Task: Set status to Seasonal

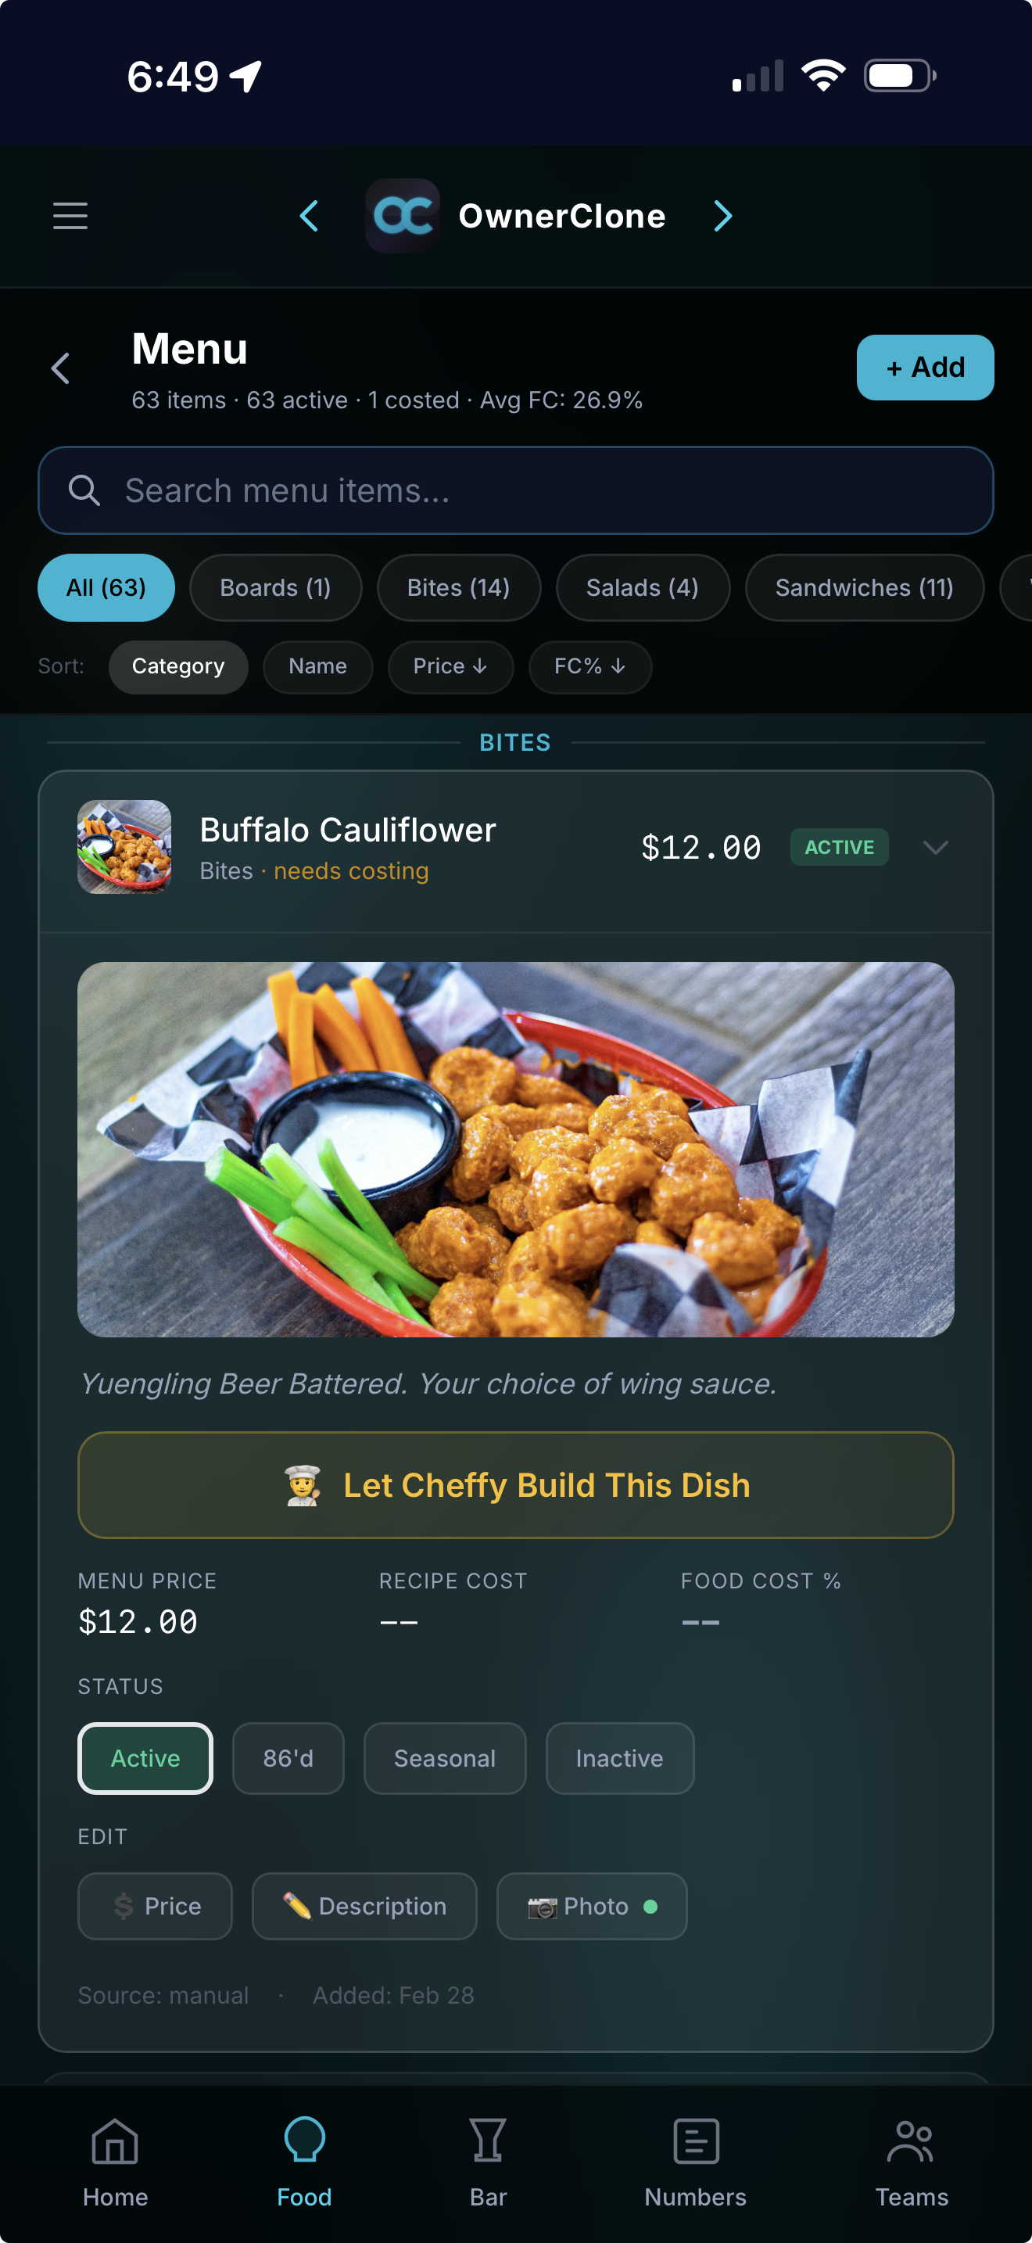Action: click(445, 1758)
